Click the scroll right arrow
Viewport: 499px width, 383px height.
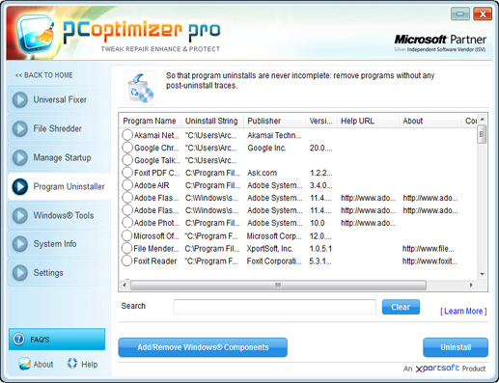[471, 285]
